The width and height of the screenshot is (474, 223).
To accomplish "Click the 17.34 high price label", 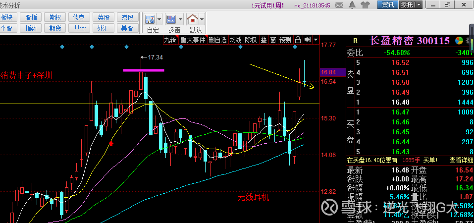I will tap(156, 57).
